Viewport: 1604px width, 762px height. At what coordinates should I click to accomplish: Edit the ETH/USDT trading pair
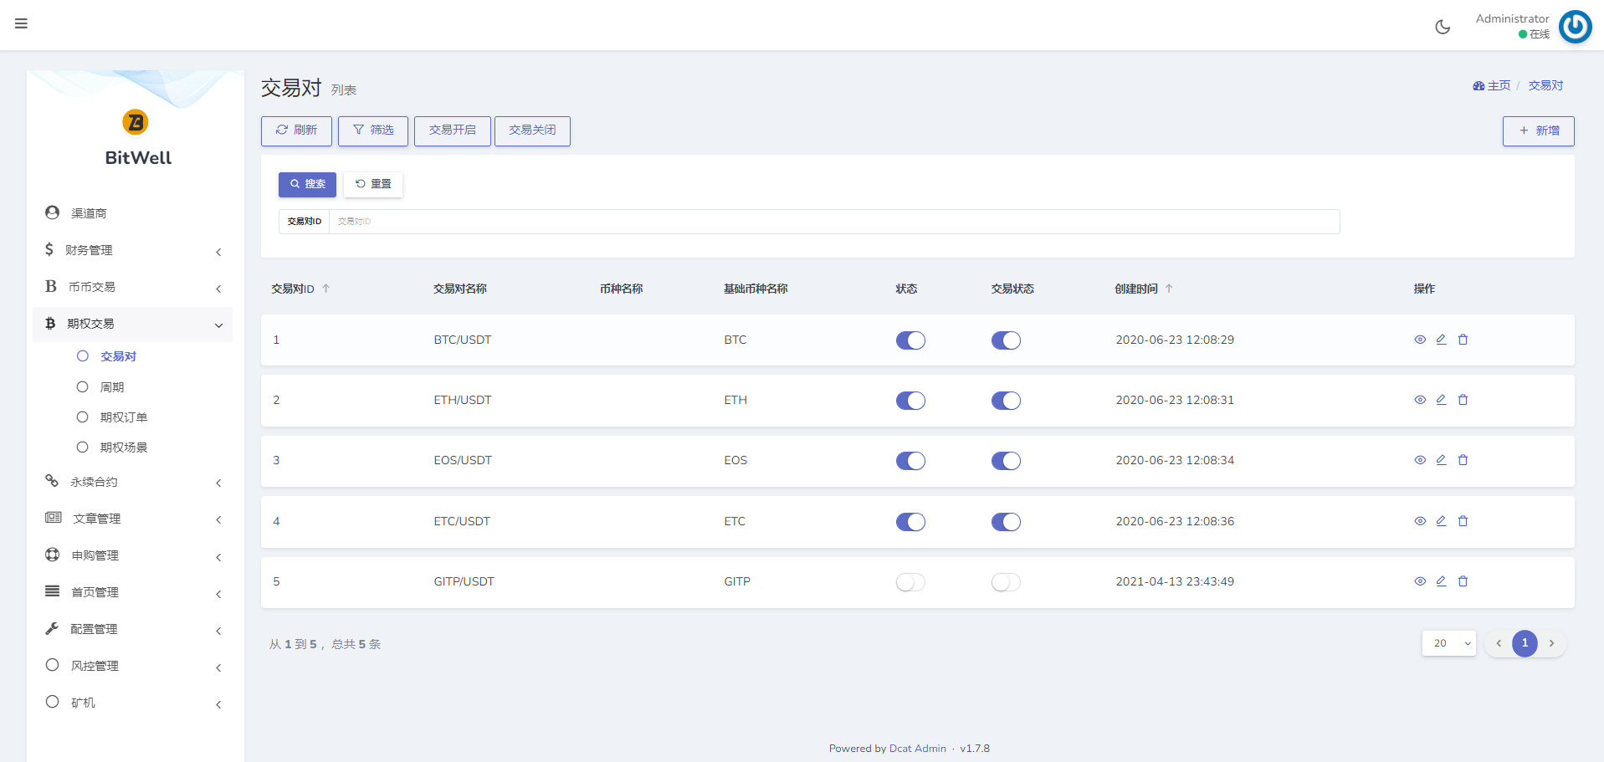[x=1441, y=400]
